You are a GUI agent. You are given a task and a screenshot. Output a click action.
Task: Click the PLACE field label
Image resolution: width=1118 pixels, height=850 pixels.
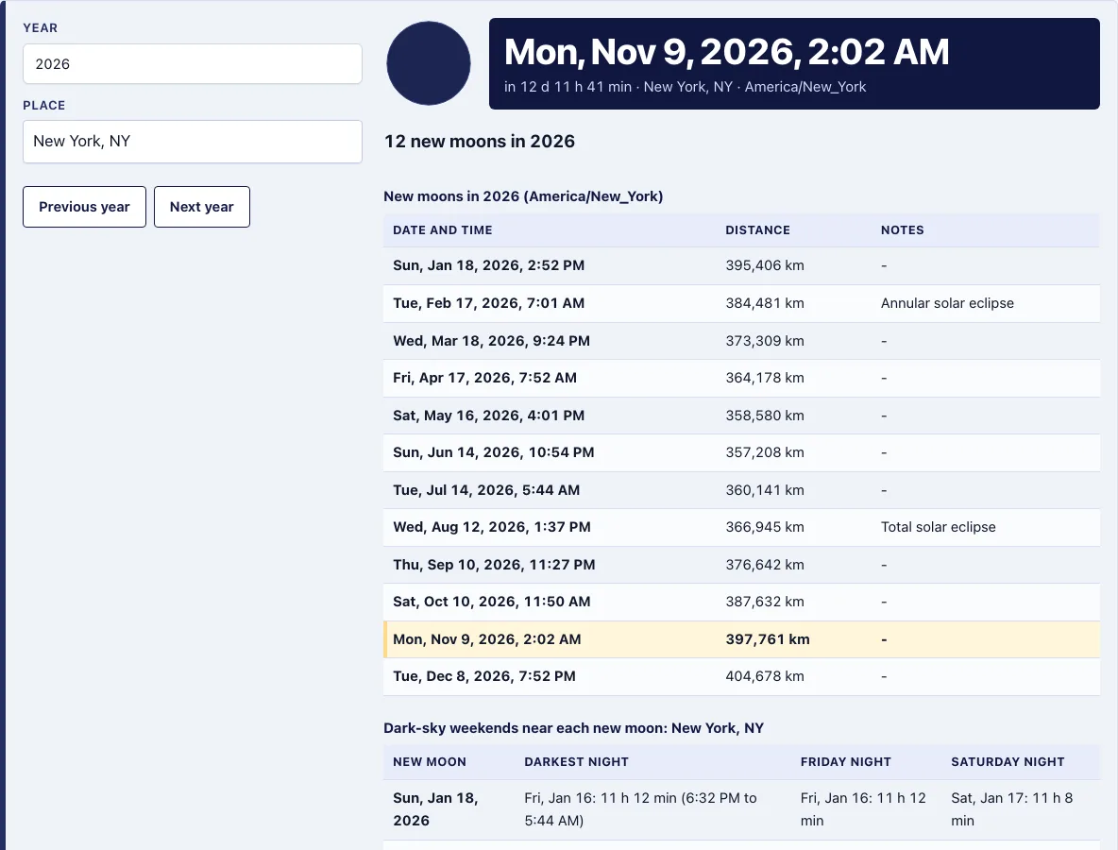pyautogui.click(x=43, y=106)
